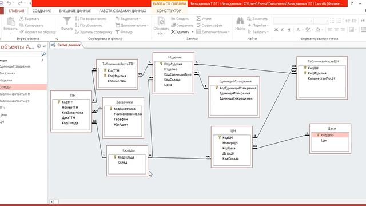The image size is (366, 206).
Task: Align text left
Action: tap(330, 30)
